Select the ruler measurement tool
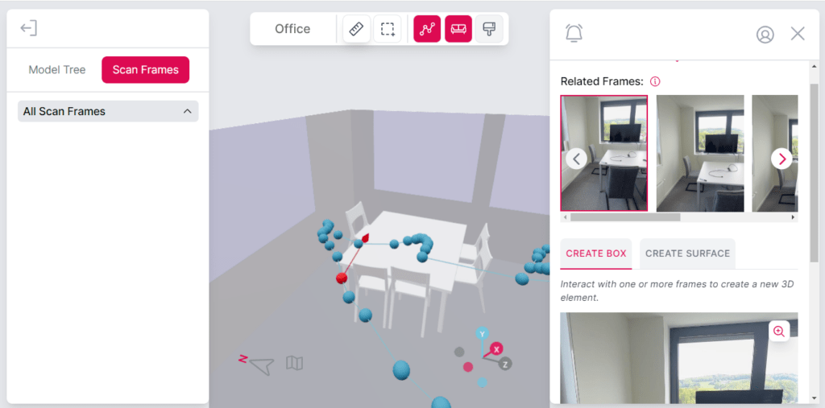Viewport: 825px width, 408px height. [357, 29]
